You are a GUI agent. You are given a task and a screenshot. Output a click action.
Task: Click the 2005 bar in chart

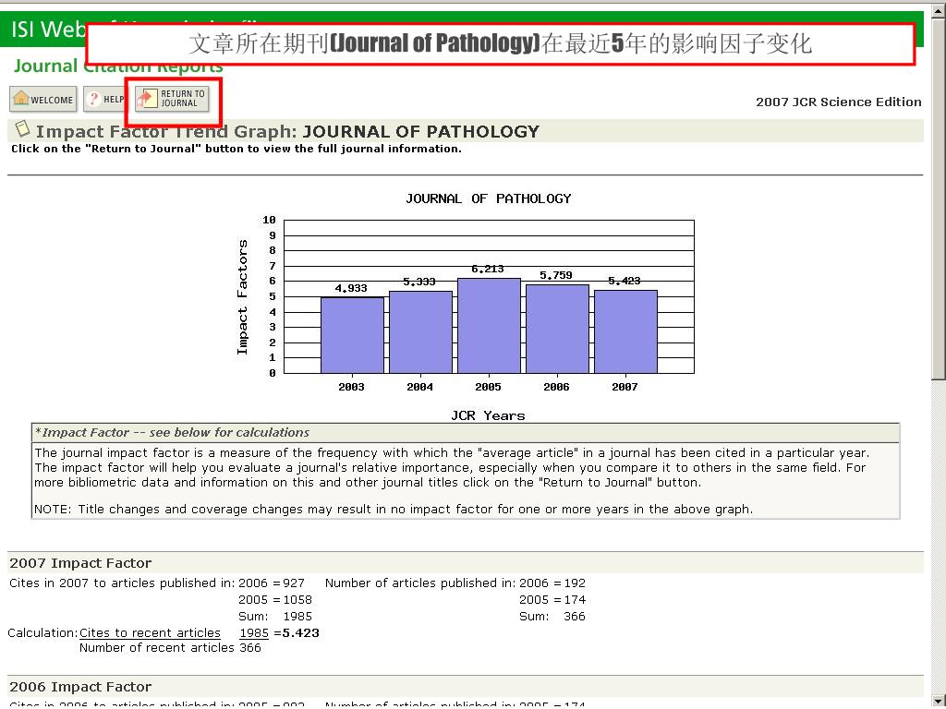(489, 326)
